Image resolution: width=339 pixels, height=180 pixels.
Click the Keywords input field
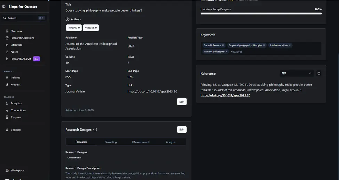pos(275,52)
